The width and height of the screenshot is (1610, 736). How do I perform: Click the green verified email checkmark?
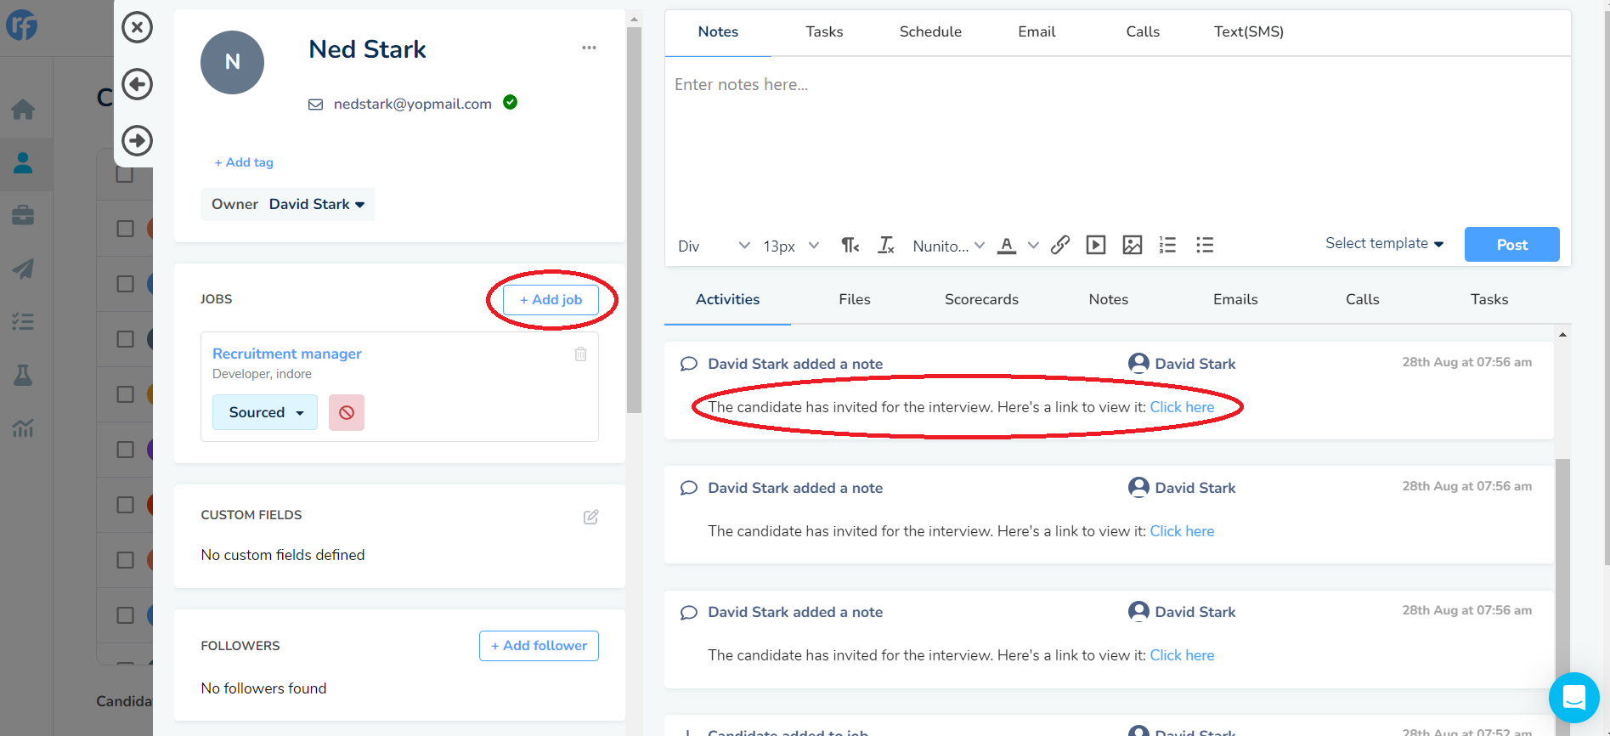(510, 102)
